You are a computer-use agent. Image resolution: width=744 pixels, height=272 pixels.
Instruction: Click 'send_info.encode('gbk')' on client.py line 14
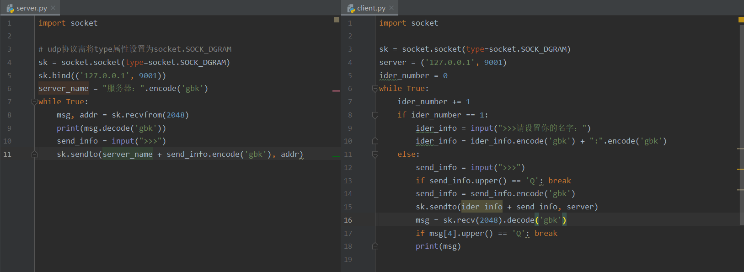523,194
